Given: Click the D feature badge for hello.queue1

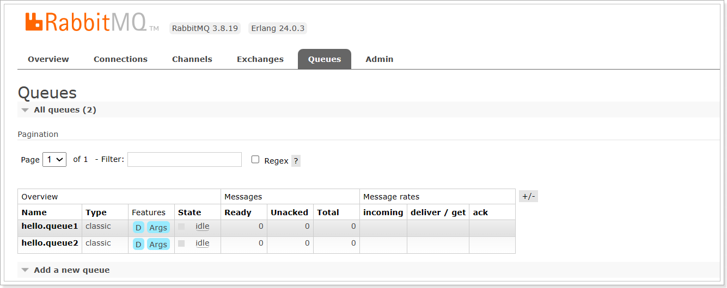Looking at the screenshot, I should 138,228.
